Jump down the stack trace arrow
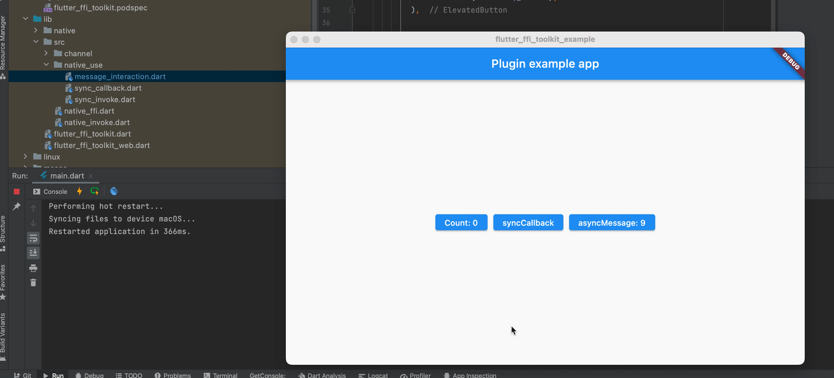 point(33,223)
